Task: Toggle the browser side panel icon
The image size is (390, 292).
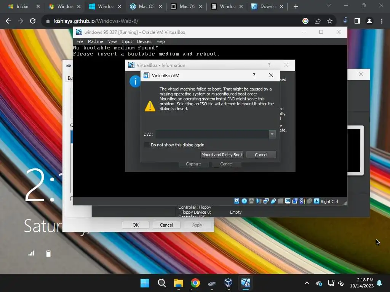Action: (x=357, y=21)
